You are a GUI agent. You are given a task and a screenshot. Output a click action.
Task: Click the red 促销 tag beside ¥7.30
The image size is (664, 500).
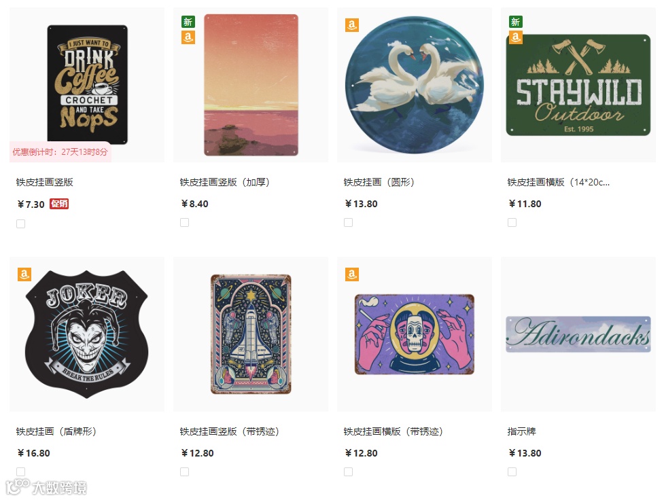(59, 204)
